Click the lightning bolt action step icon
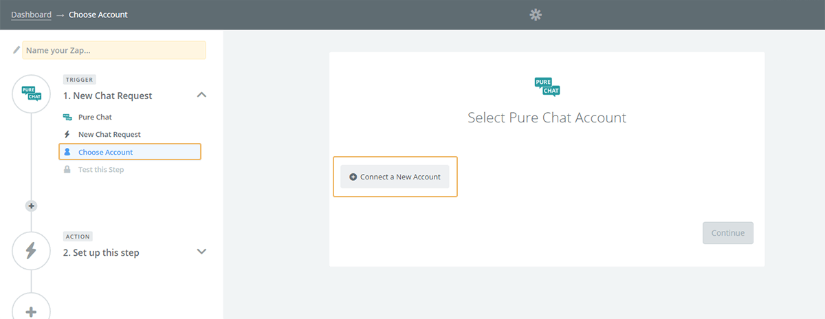Screen dimensions: 825x319 coord(32,251)
